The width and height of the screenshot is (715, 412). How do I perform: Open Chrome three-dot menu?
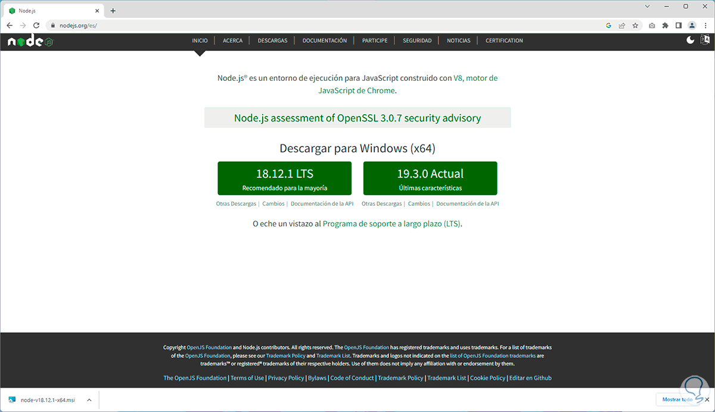click(x=705, y=26)
